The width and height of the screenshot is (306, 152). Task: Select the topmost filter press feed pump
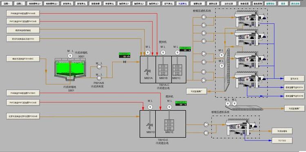[204, 17]
